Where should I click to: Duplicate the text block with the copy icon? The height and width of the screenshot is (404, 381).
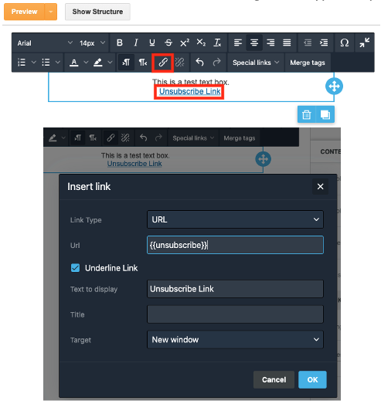tap(325, 114)
